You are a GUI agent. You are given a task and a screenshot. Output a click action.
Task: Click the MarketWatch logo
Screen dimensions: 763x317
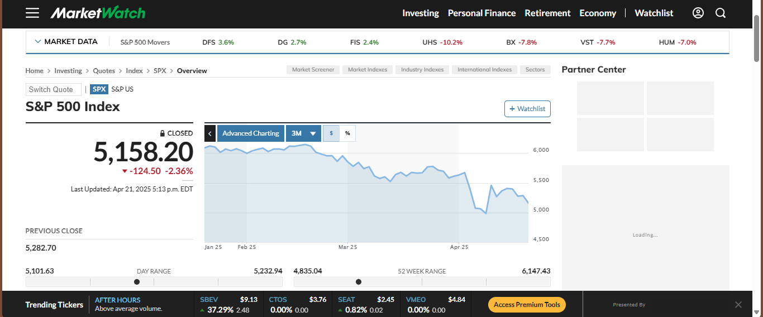98,13
